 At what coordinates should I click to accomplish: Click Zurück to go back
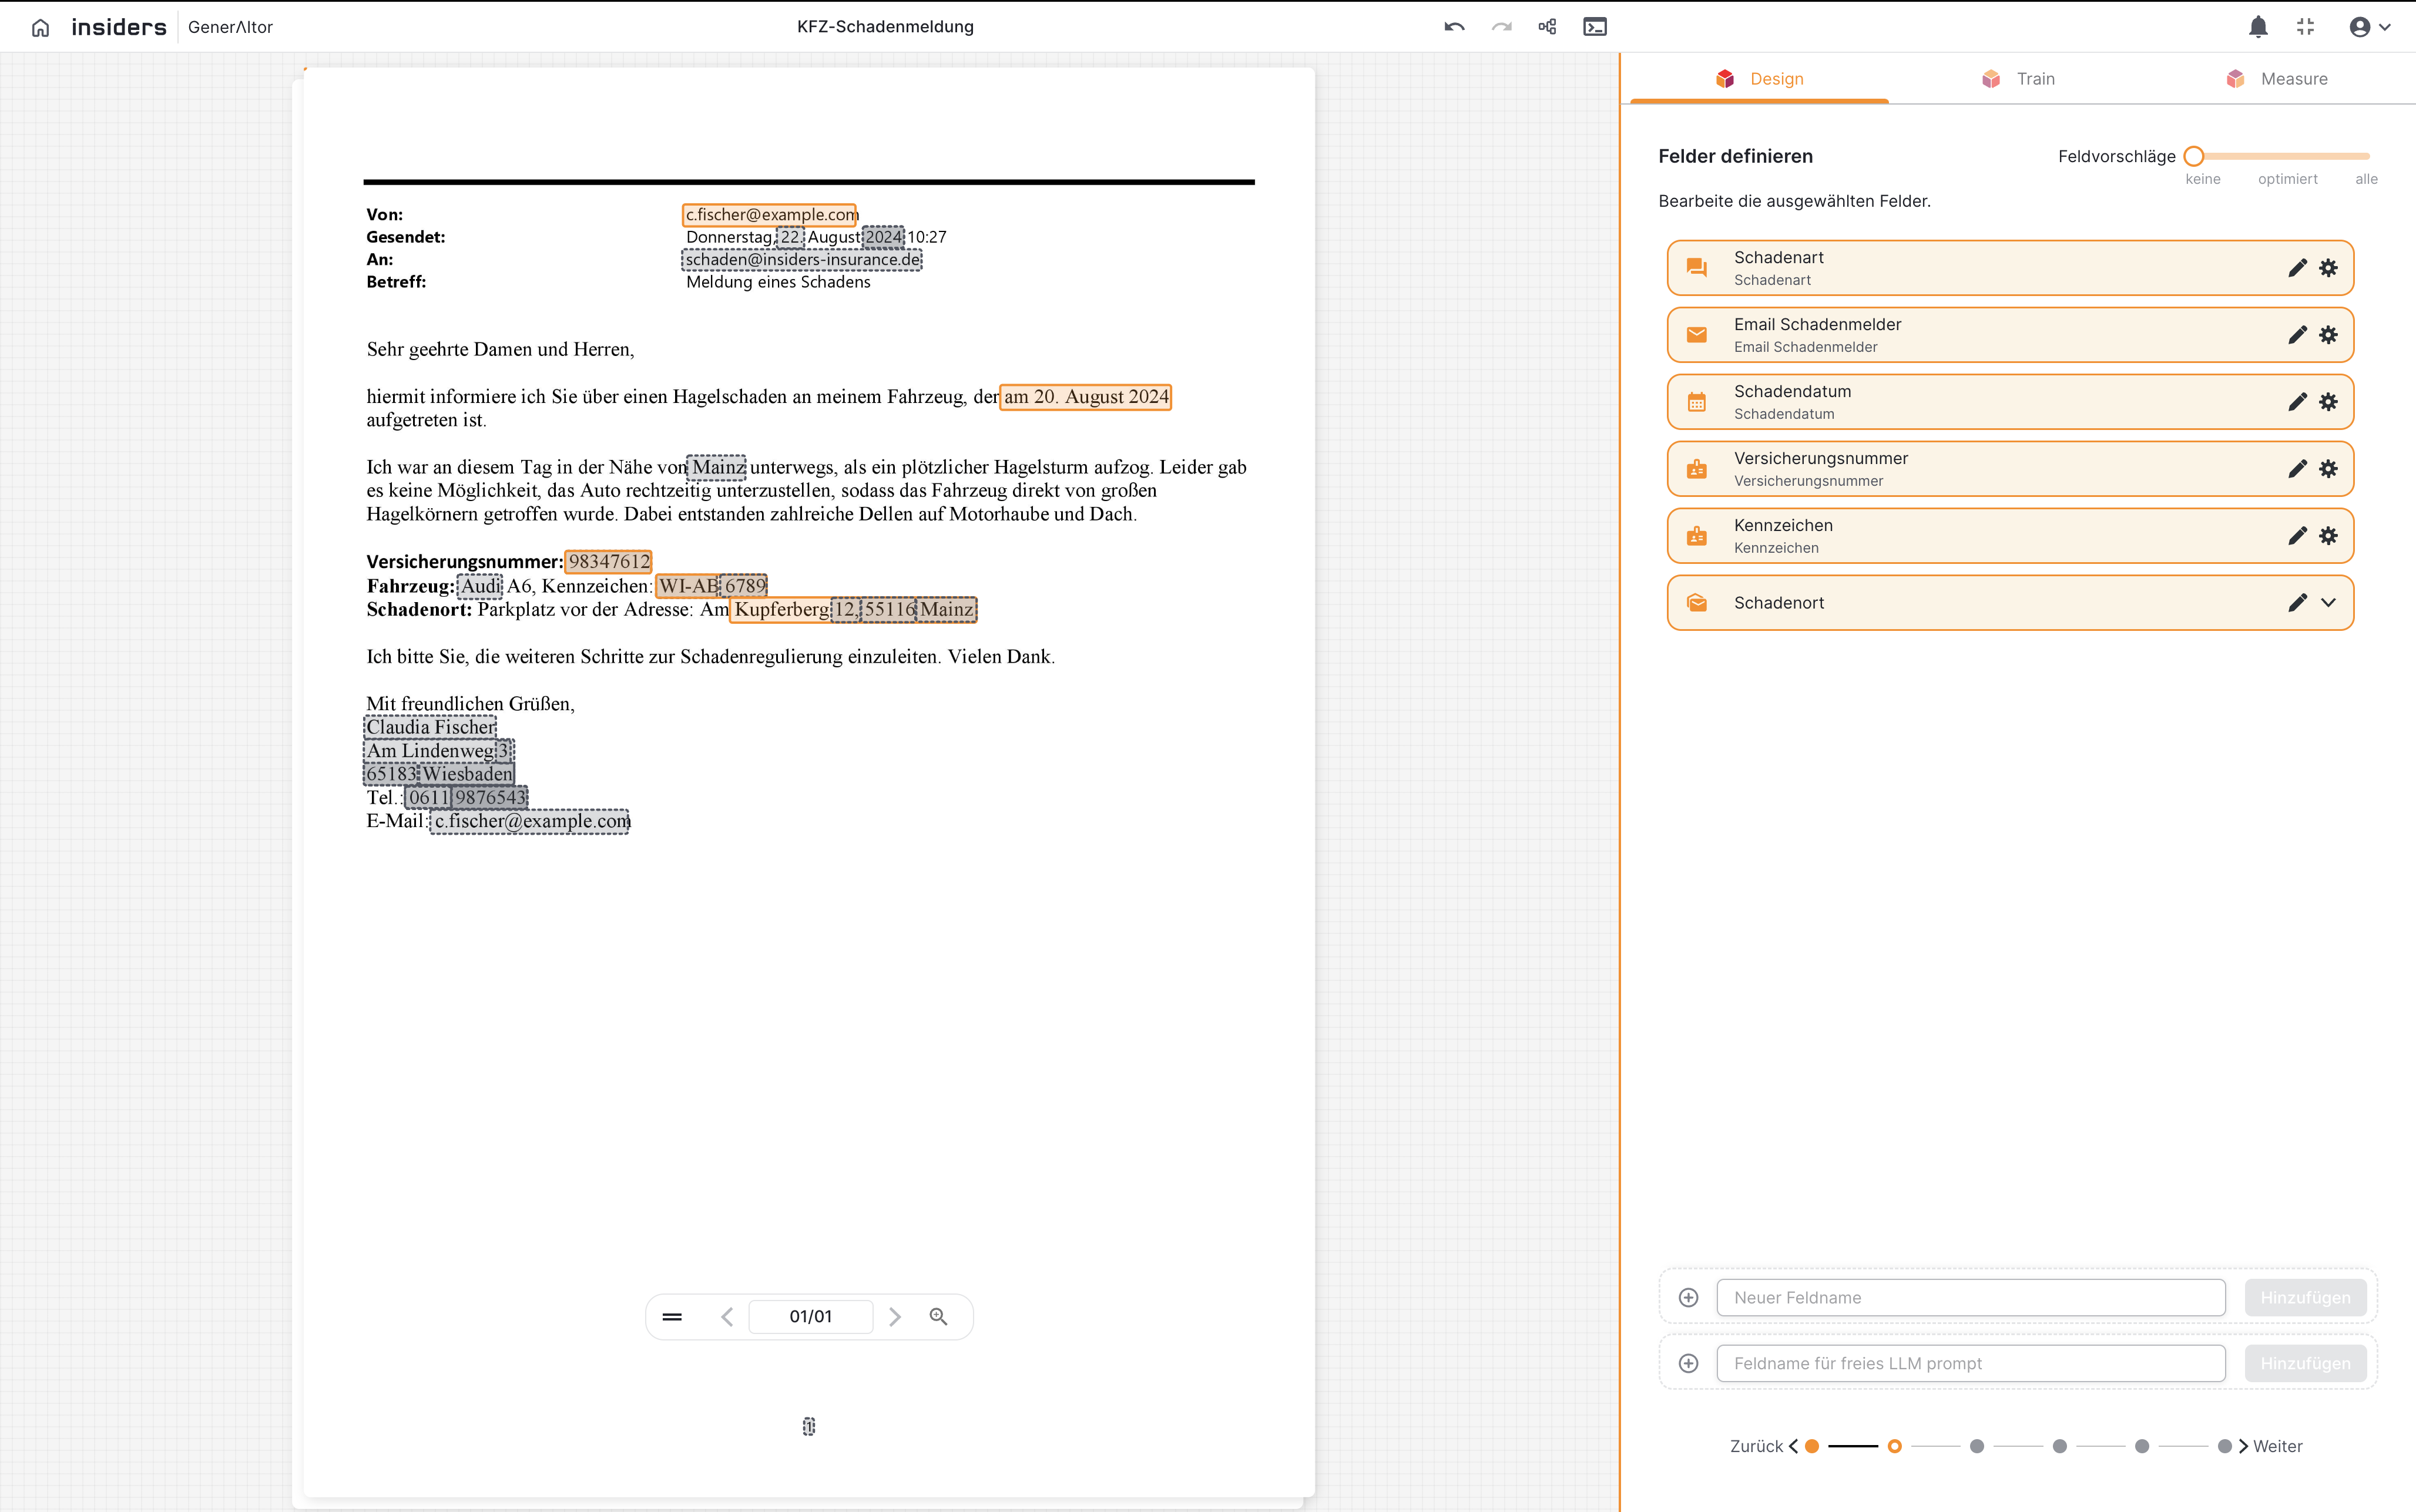pos(1757,1446)
